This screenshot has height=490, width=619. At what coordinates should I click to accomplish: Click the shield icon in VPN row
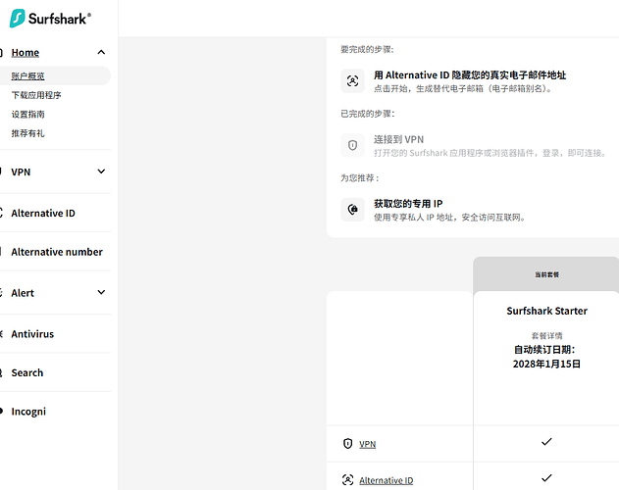[347, 443]
